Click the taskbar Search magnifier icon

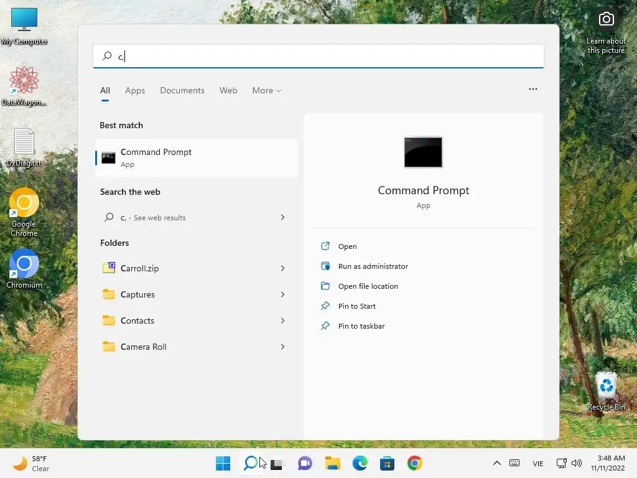tap(251, 463)
